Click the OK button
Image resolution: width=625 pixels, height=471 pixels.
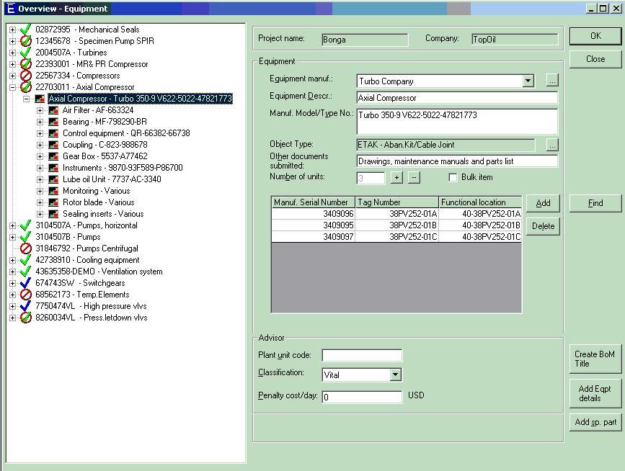[x=595, y=36]
